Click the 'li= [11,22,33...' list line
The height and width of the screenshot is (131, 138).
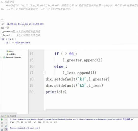(22, 24)
